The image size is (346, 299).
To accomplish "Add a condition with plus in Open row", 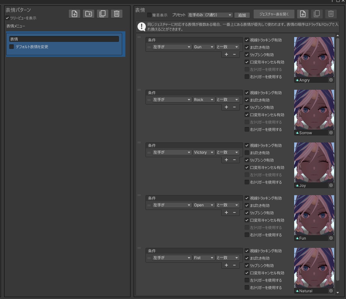I will click(x=226, y=212).
